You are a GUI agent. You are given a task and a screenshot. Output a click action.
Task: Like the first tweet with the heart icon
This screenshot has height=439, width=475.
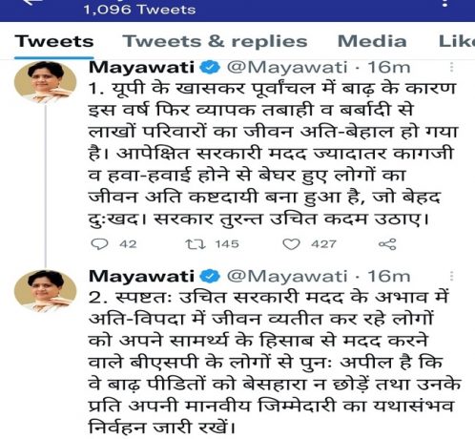(291, 244)
